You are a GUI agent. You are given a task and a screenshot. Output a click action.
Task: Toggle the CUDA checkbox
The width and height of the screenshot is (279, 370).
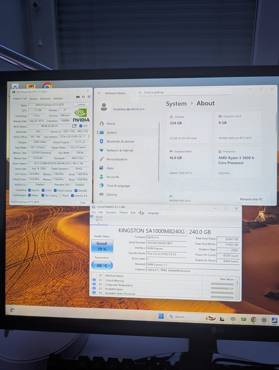click(43, 190)
